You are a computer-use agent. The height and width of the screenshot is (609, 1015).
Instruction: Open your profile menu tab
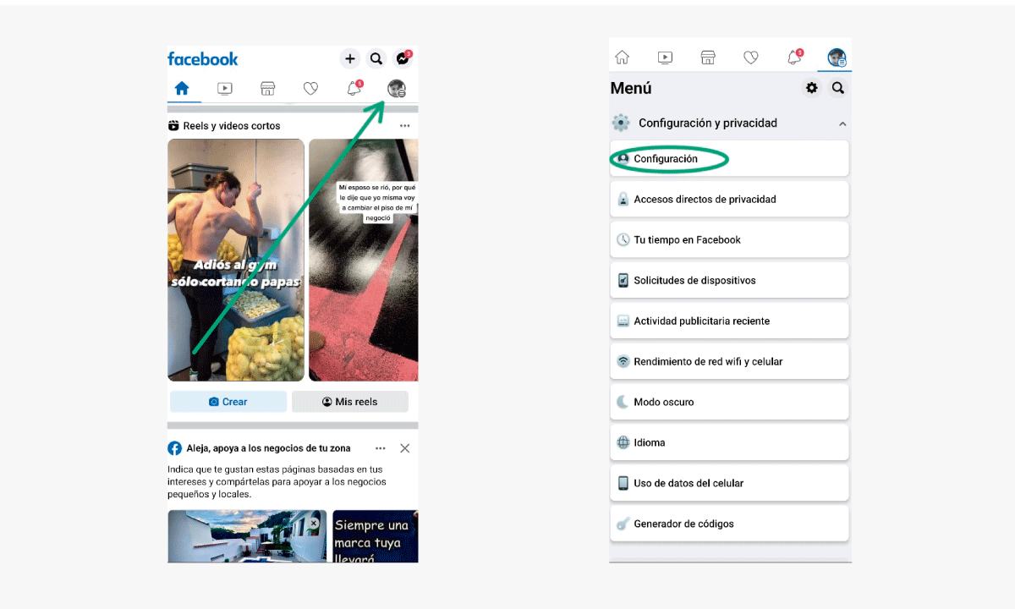pos(837,57)
